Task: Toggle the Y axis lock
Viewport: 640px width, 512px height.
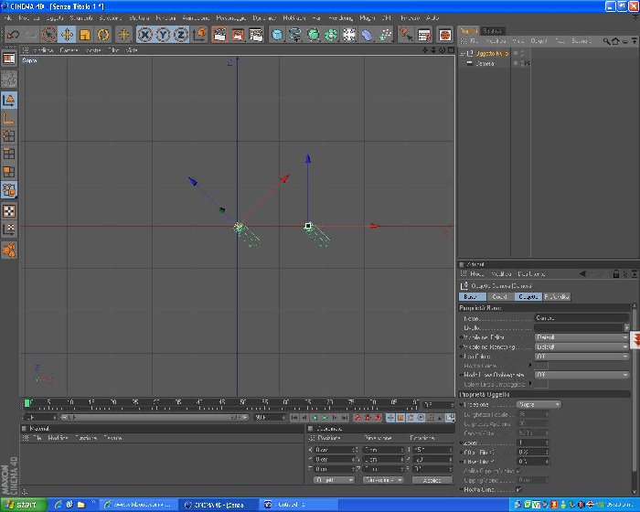Action: pyautogui.click(x=163, y=35)
